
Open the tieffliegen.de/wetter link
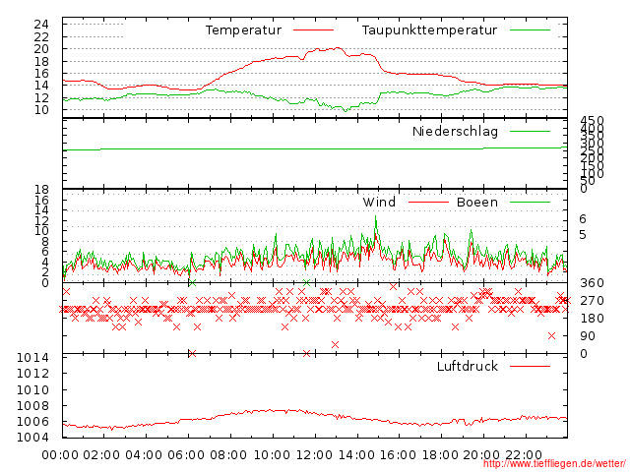[554, 464]
